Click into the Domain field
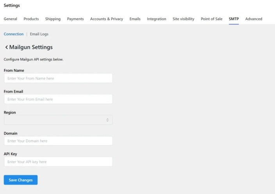Image resolution: width=275 pixels, height=194 pixels. point(58,141)
